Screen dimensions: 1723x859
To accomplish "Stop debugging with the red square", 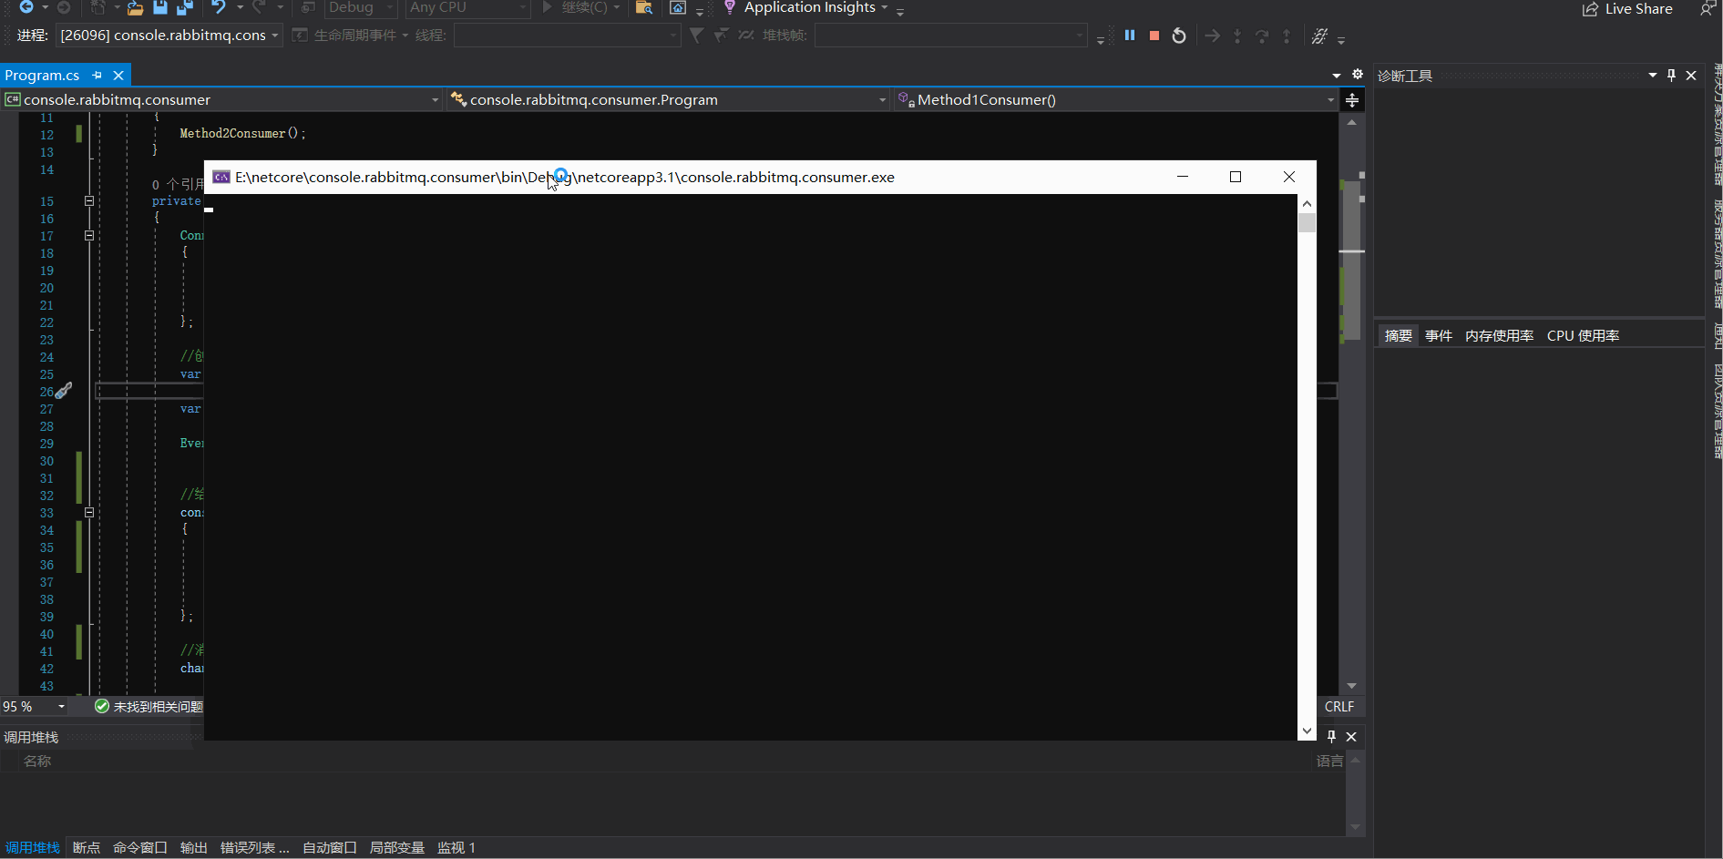I will point(1154,36).
